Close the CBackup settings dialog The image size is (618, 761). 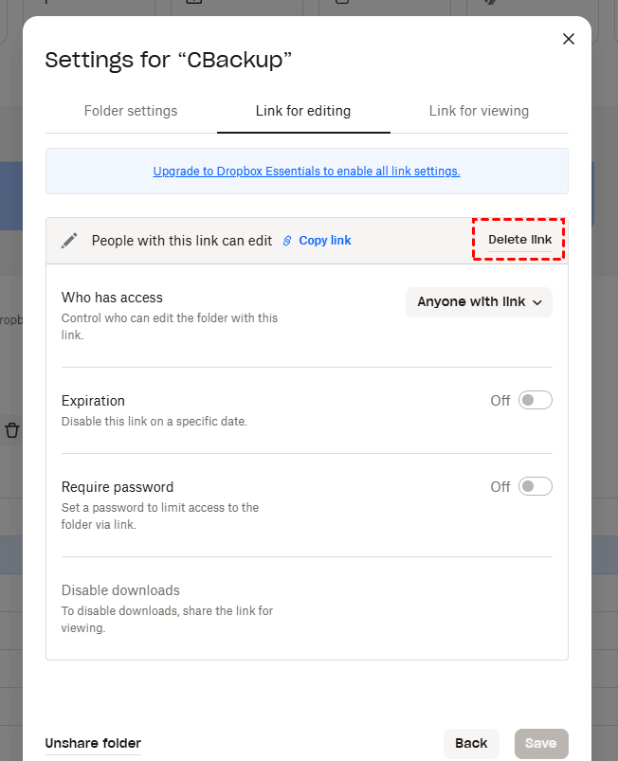click(569, 39)
